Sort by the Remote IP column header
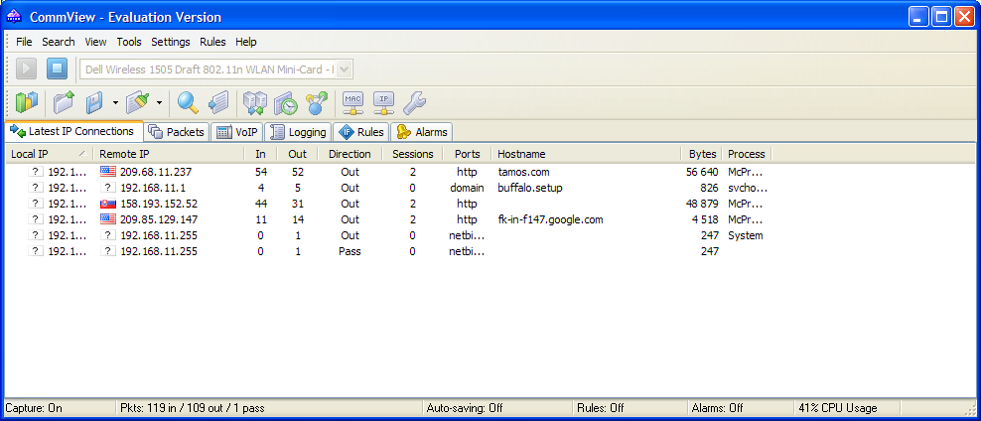 pos(168,154)
